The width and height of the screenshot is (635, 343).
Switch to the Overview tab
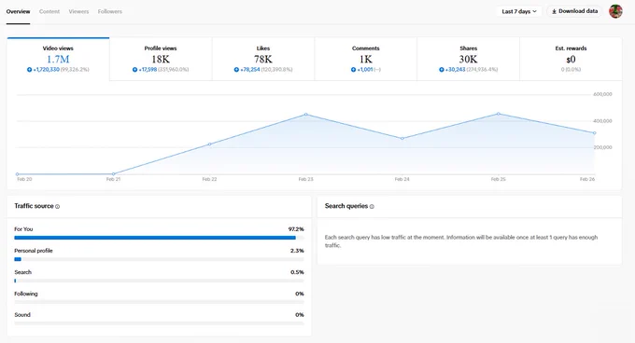pos(18,11)
